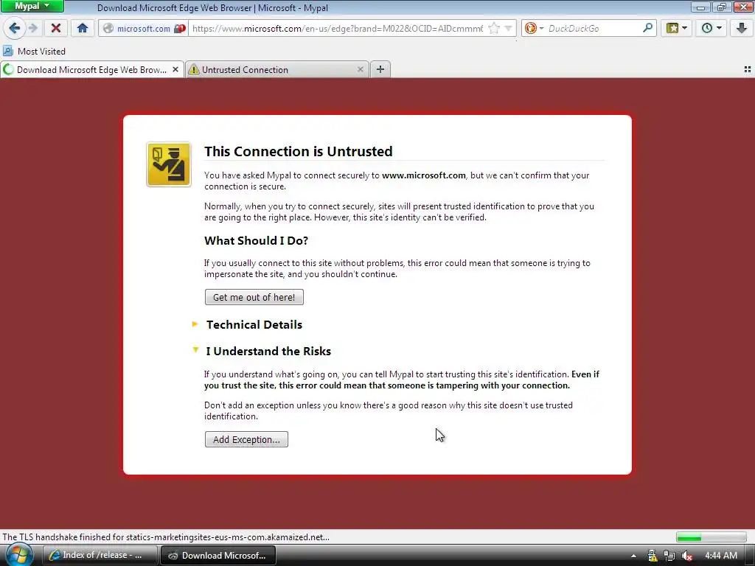
Task: Click the red warning badge in address bar
Action: [180, 29]
